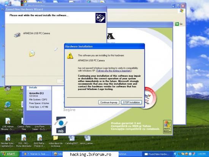This screenshot has height=157, width=209.
Task: Click Continue Anyway in the Hardware Installation dialog
Action: point(109,103)
